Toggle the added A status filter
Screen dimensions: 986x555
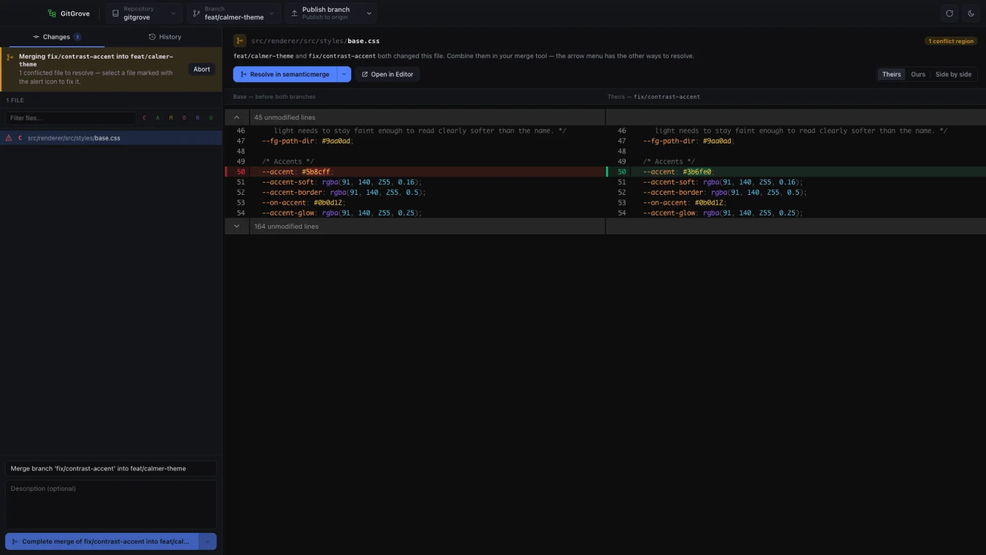(158, 118)
